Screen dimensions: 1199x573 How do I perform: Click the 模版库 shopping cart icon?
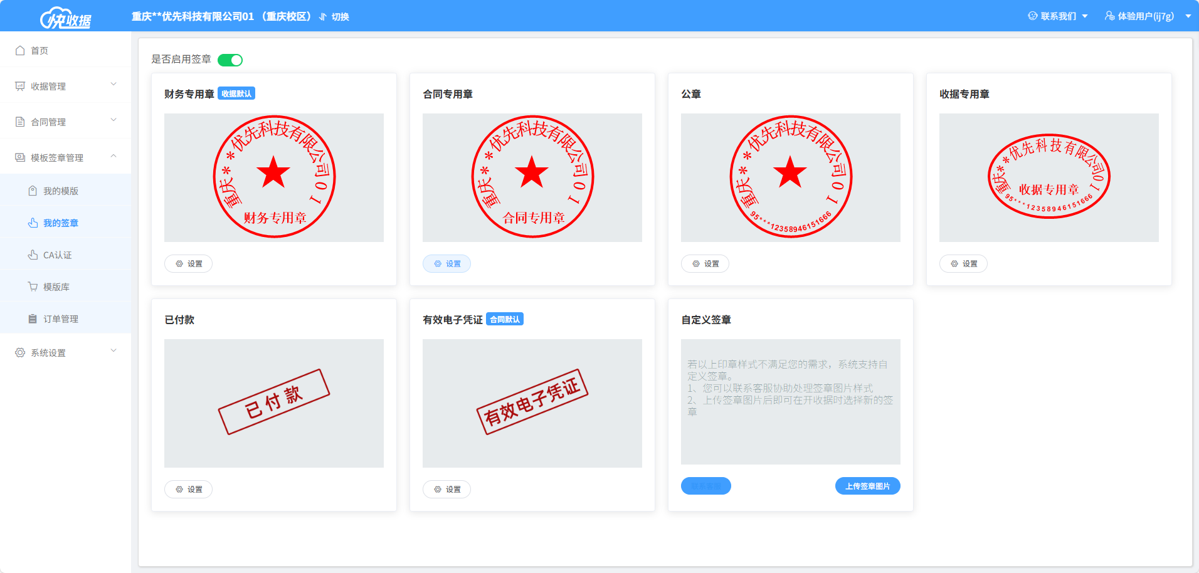click(33, 287)
